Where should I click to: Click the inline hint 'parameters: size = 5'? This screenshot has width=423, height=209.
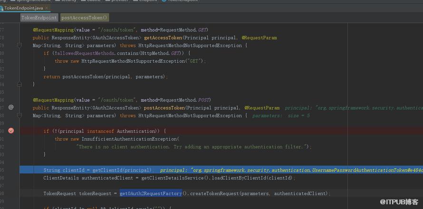click(281, 116)
